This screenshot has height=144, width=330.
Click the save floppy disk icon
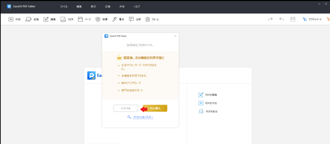click(293, 19)
